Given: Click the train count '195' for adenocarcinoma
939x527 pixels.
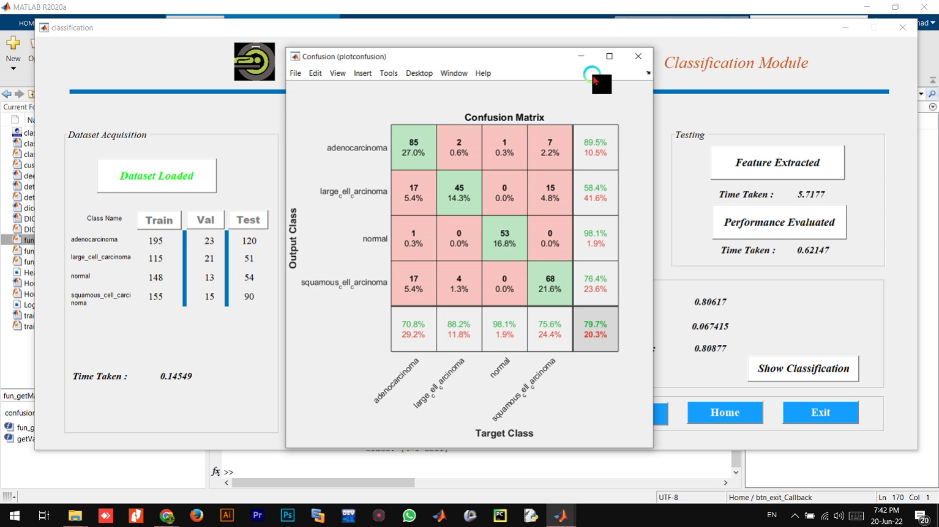Looking at the screenshot, I should pyautogui.click(x=155, y=241).
